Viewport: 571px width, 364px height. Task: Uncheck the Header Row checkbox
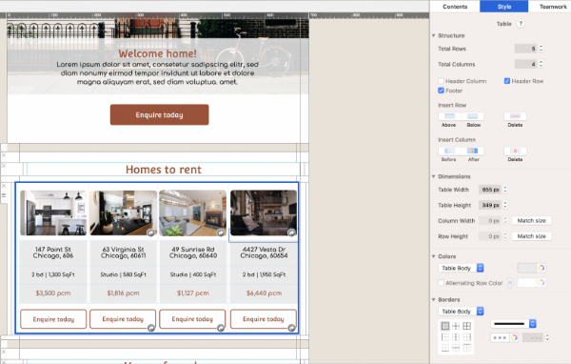[507, 81]
